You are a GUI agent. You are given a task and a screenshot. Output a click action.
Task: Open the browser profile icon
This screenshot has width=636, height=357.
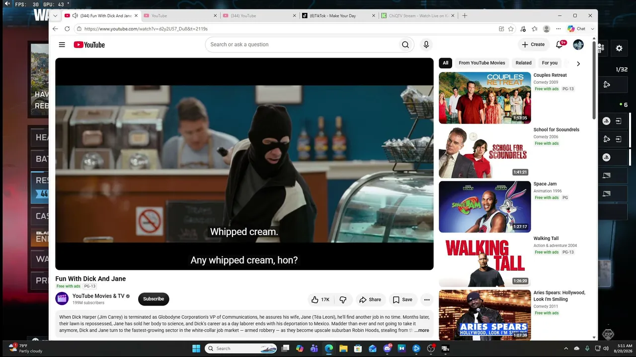coord(547,29)
